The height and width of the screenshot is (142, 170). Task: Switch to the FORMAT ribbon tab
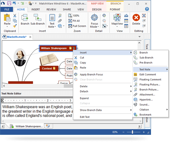point(115,9)
